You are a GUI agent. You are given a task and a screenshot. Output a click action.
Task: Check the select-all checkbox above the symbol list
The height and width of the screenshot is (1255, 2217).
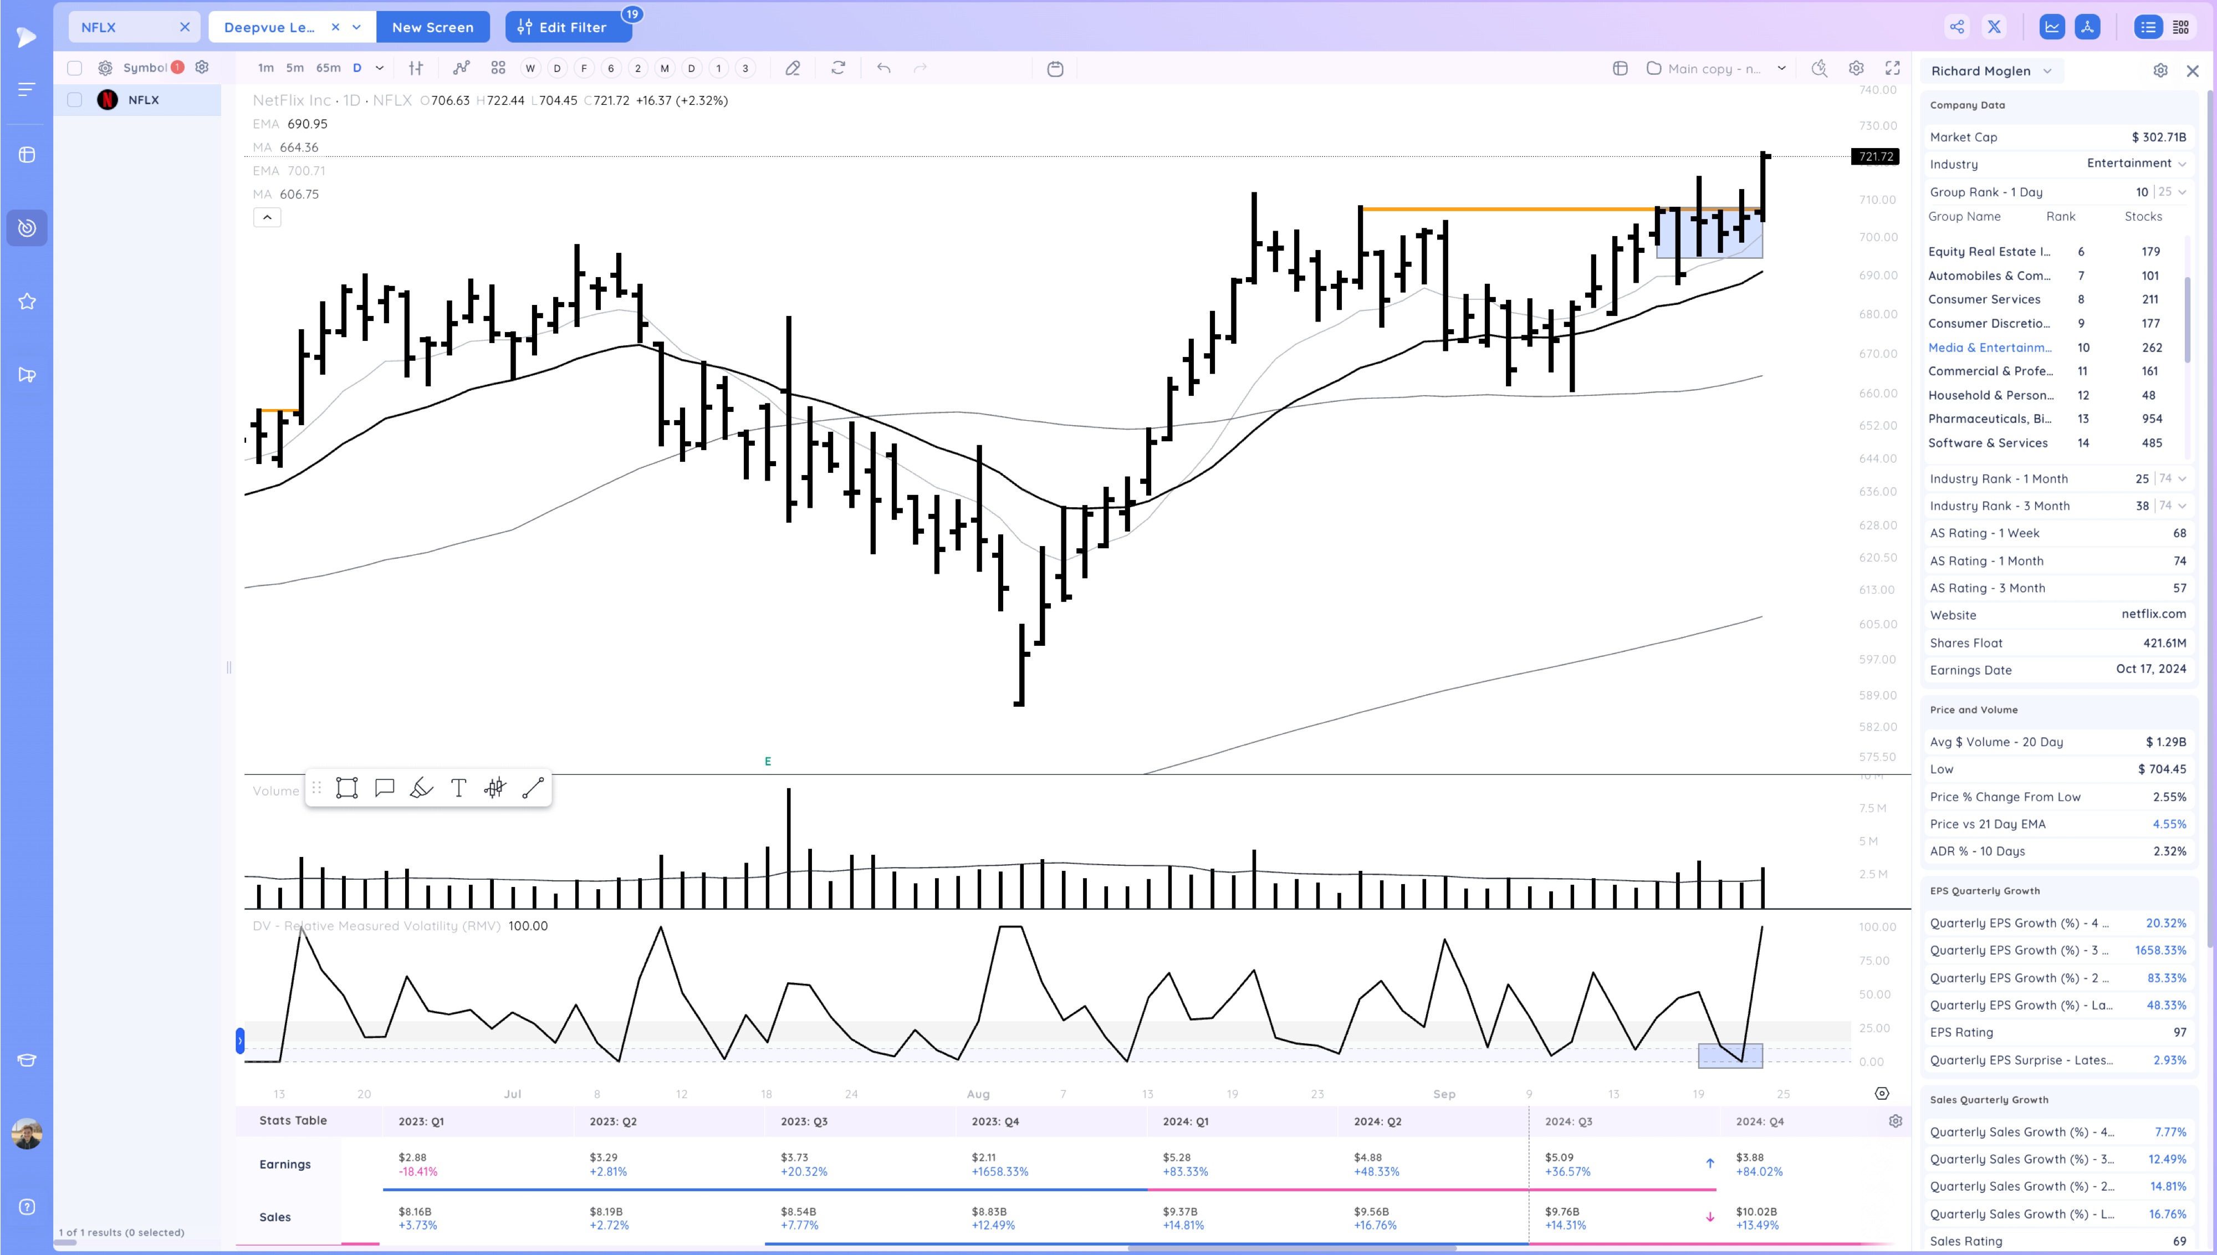click(74, 68)
